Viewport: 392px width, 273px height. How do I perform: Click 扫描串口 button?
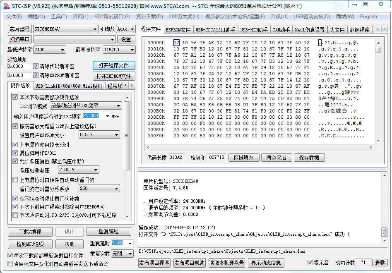click(19, 39)
